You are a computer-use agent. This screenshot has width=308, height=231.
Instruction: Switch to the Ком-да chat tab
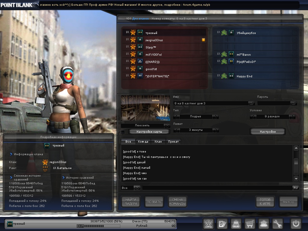(x=143, y=141)
